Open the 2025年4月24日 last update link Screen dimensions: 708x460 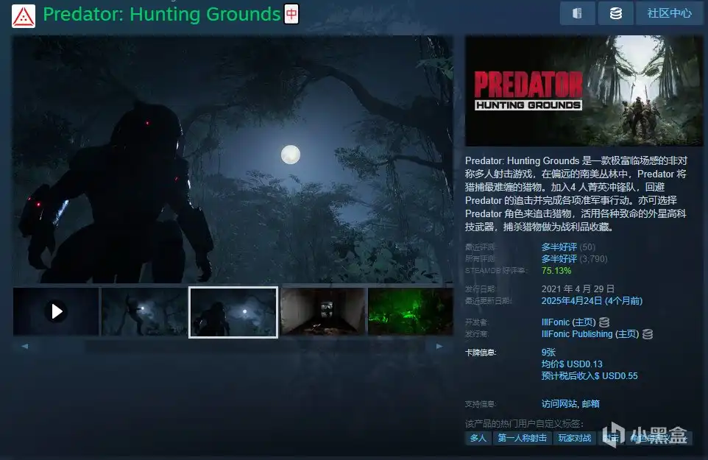592,300
